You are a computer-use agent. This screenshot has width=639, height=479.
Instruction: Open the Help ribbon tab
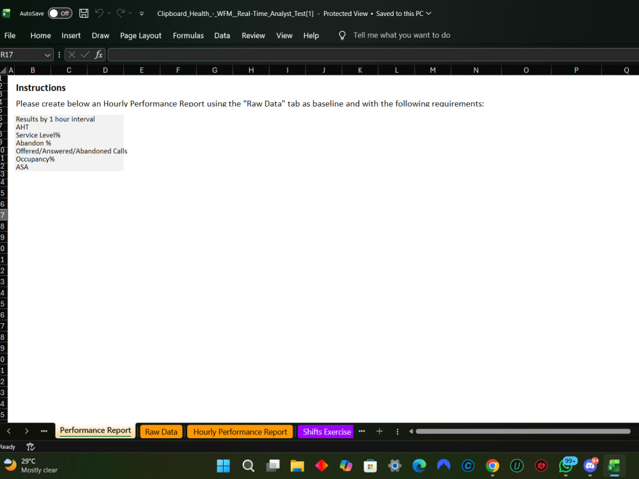pos(311,35)
